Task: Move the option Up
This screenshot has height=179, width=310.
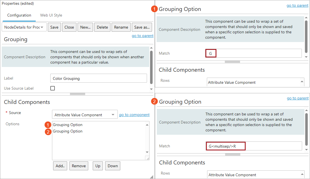Action: point(98,166)
